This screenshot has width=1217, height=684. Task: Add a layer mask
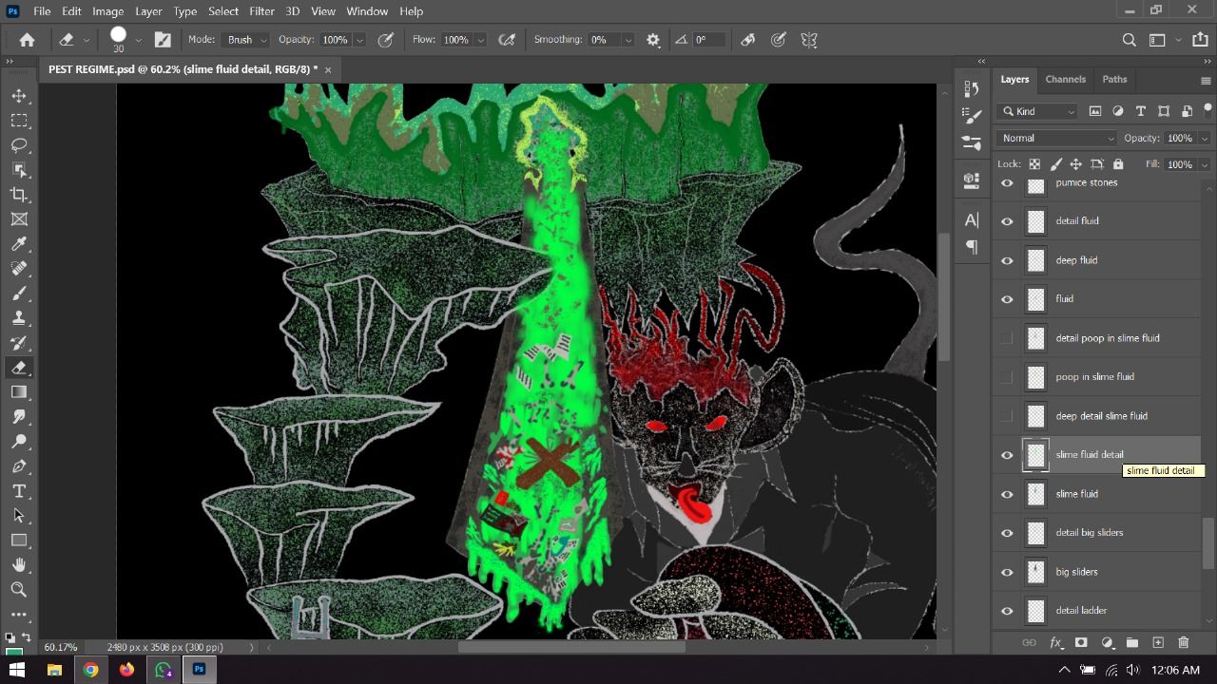pyautogui.click(x=1081, y=643)
